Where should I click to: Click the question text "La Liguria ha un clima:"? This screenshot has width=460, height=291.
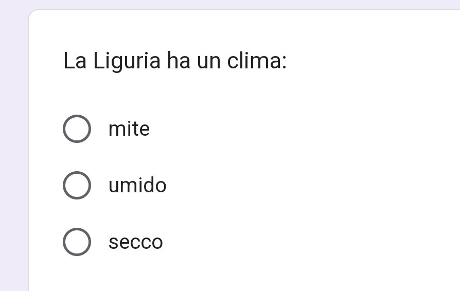click(175, 61)
